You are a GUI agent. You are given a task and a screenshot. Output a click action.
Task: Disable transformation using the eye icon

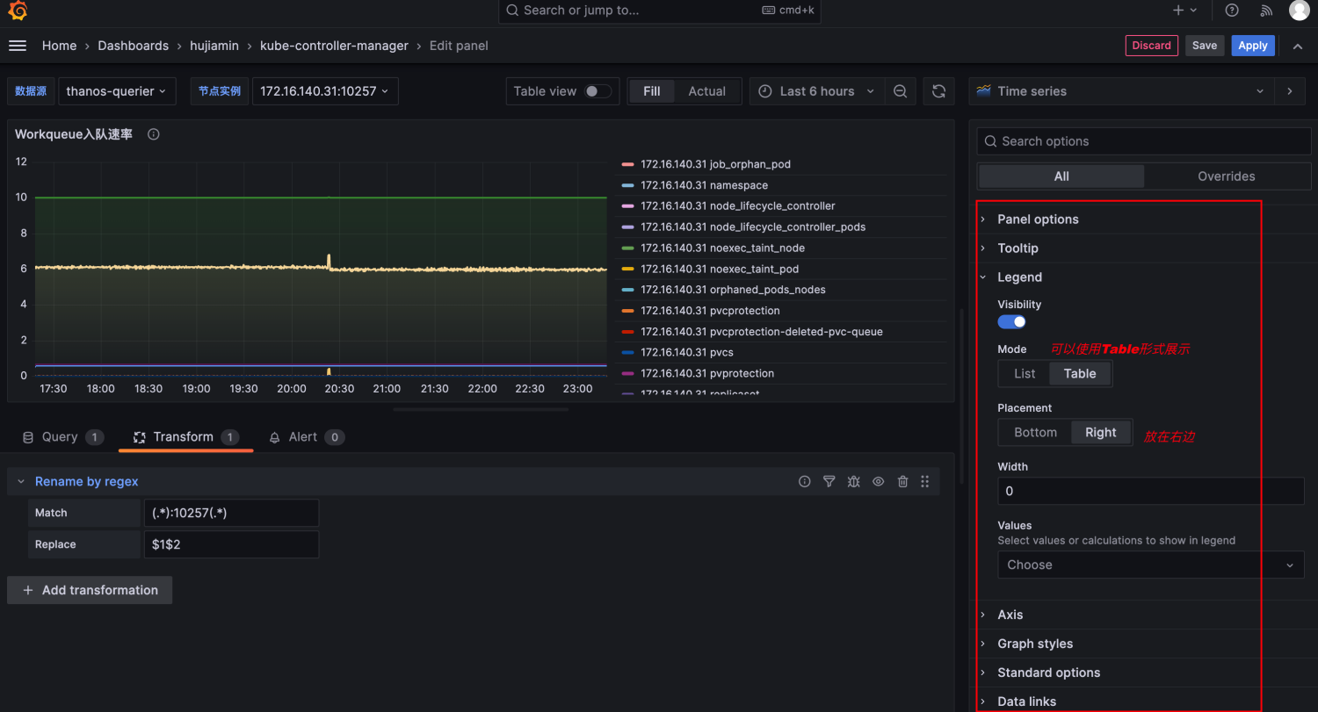click(878, 481)
